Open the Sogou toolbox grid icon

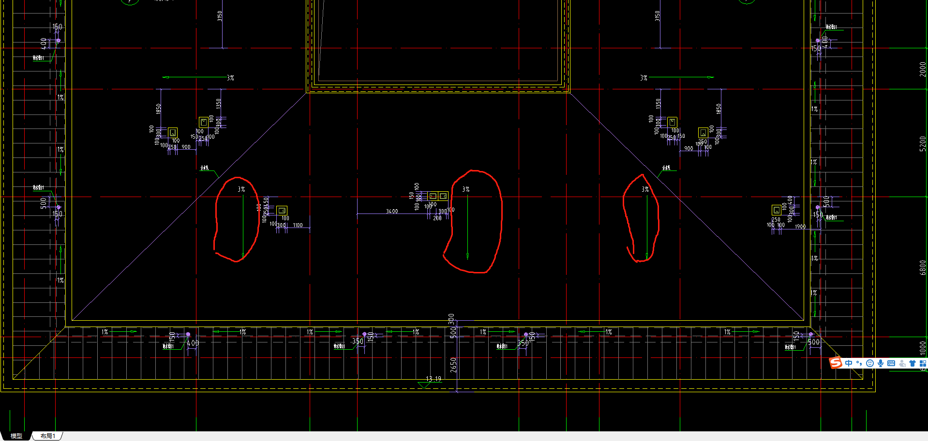click(923, 363)
